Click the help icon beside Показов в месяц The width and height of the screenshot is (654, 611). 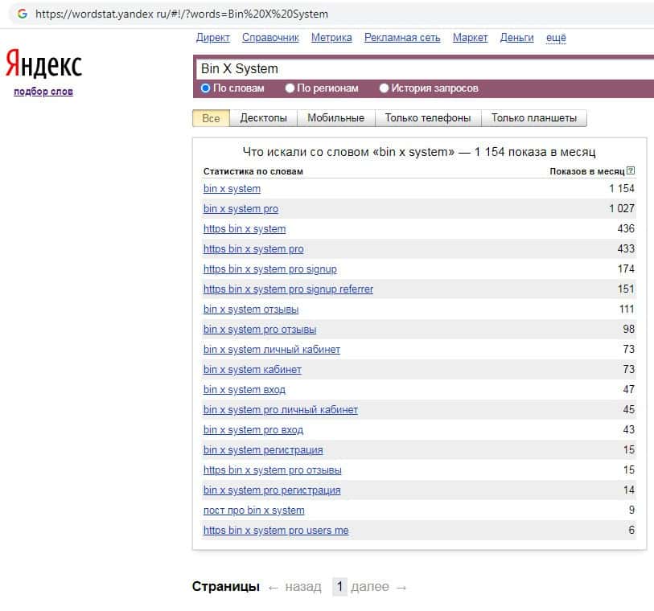(x=631, y=171)
